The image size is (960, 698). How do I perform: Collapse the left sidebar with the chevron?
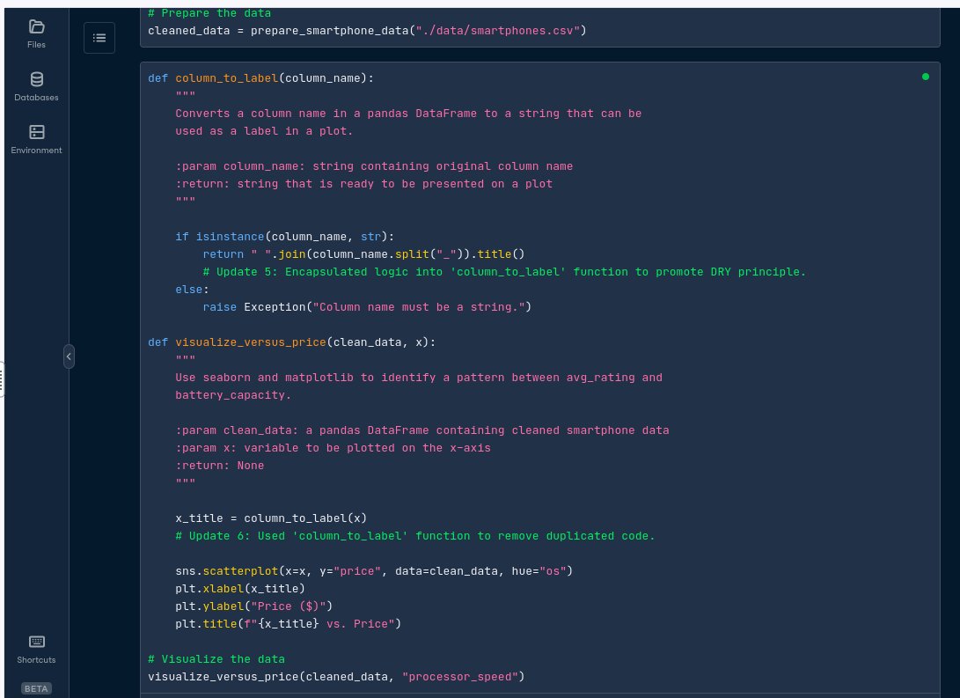tap(69, 356)
